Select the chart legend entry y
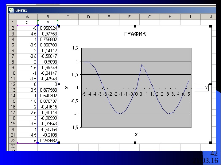 point(202,88)
